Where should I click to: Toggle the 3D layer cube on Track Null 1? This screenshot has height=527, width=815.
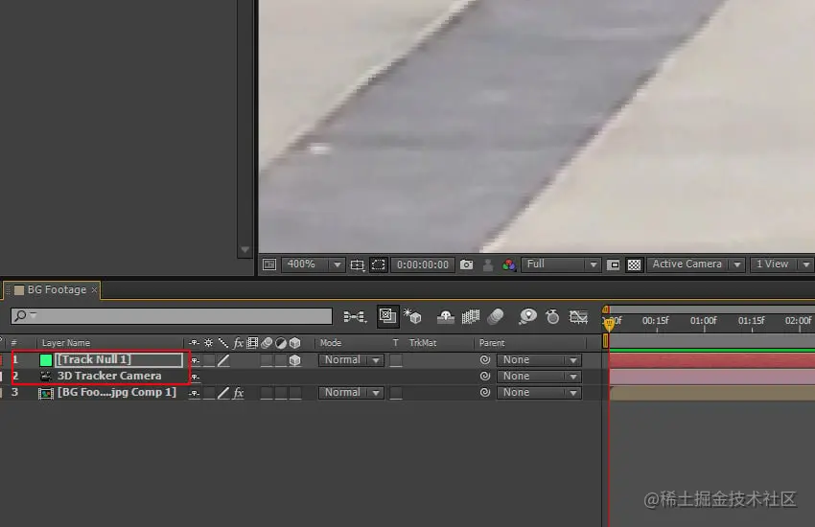point(294,360)
